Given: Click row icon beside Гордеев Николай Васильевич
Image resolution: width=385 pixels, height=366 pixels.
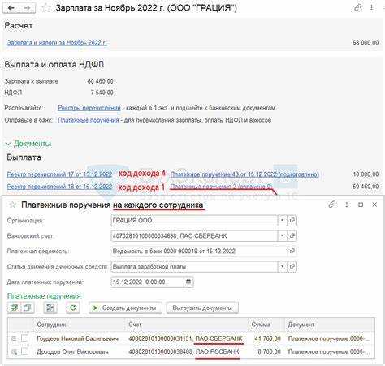Looking at the screenshot, I should [x=14, y=338].
